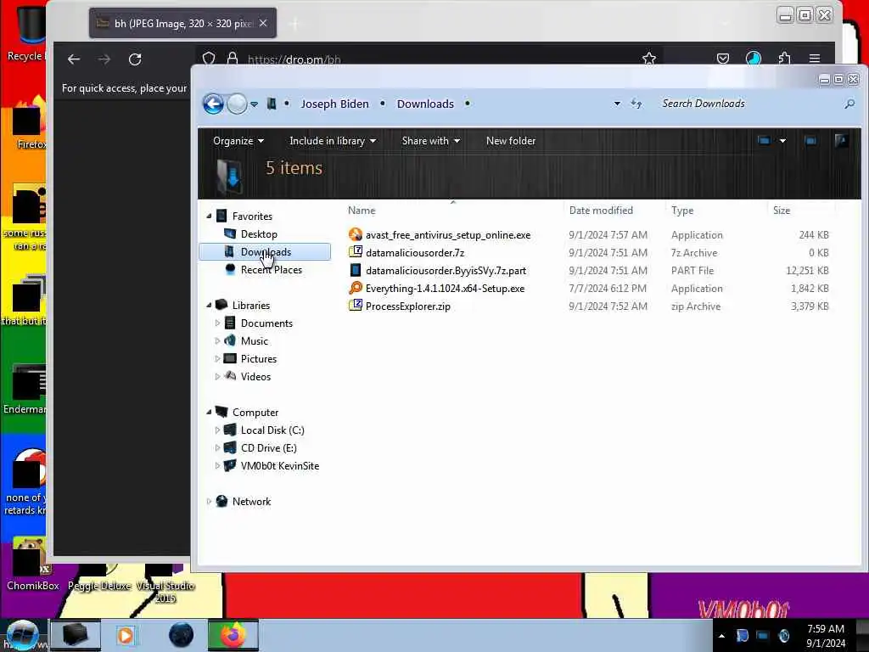The width and height of the screenshot is (869, 652).
Task: Expand Local Disk (C:)
Action: (217, 430)
